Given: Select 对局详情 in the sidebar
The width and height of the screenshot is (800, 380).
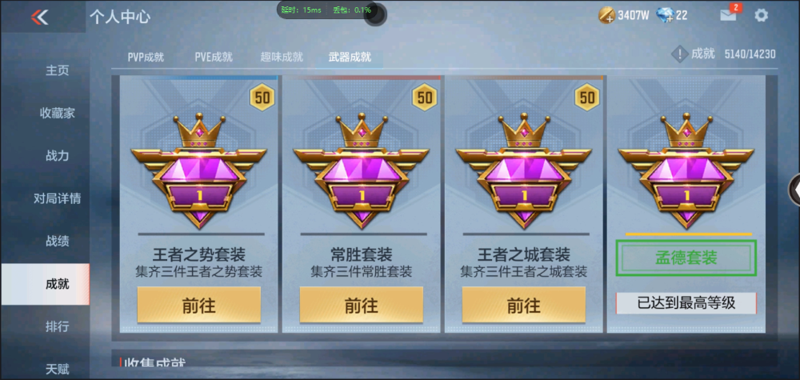Looking at the screenshot, I should click(x=57, y=198).
